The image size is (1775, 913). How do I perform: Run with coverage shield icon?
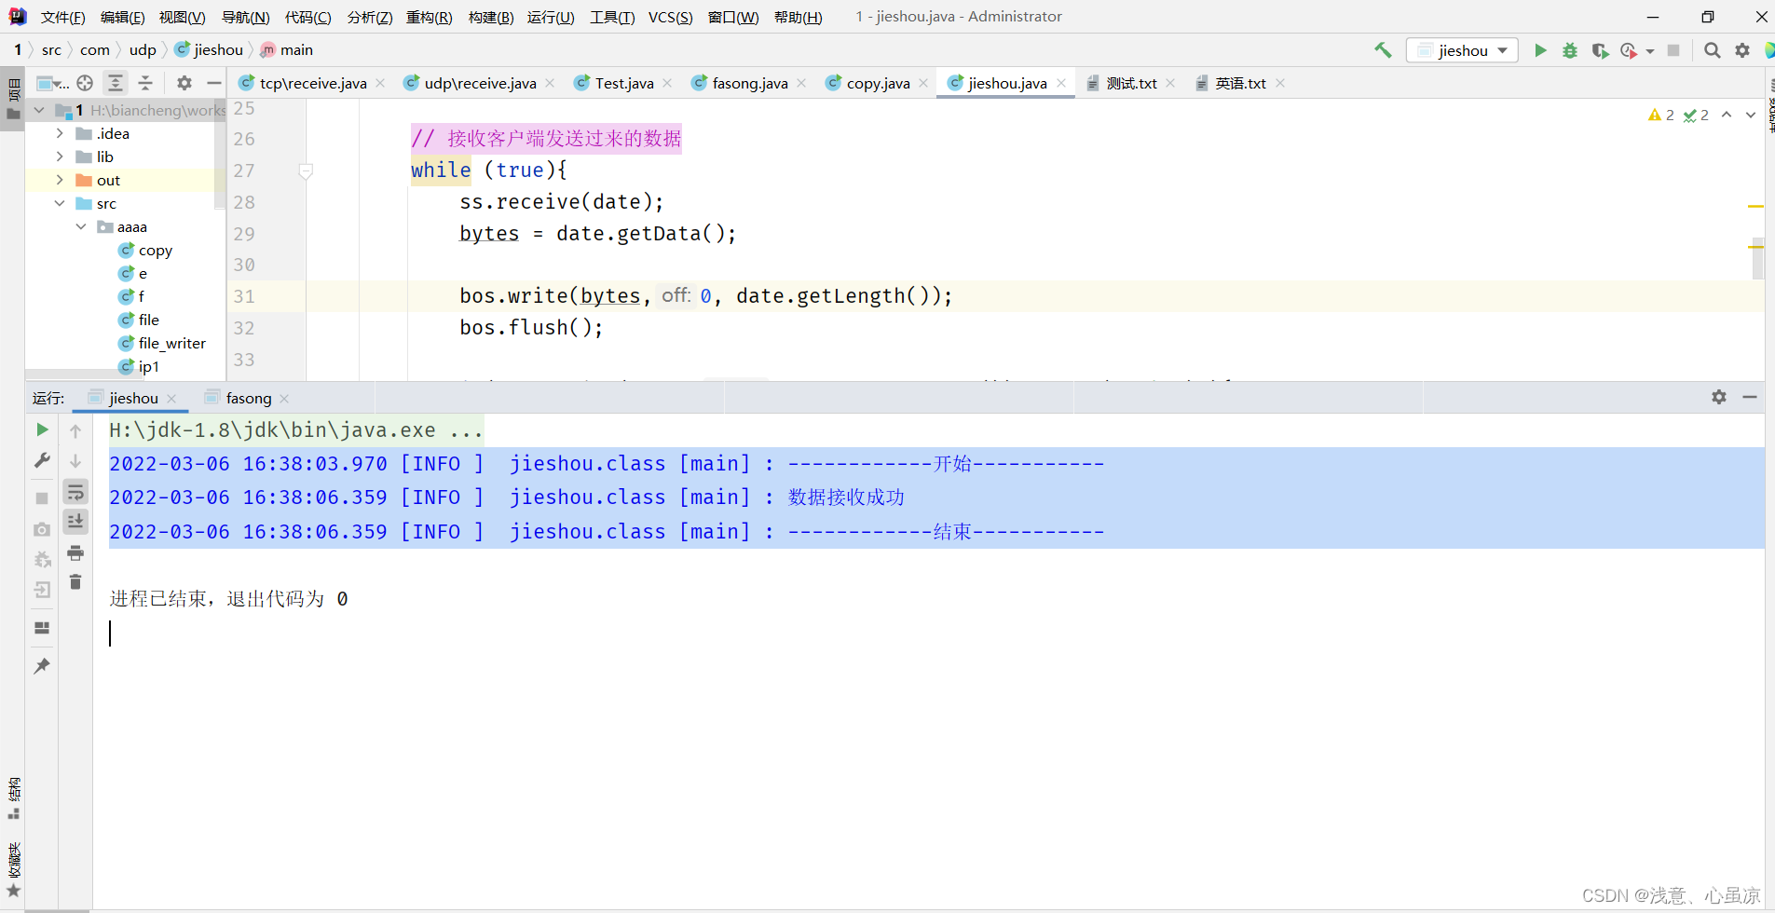pos(1600,50)
